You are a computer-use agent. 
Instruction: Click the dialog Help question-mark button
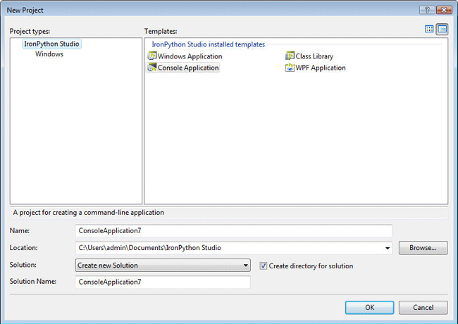pyautogui.click(x=427, y=10)
